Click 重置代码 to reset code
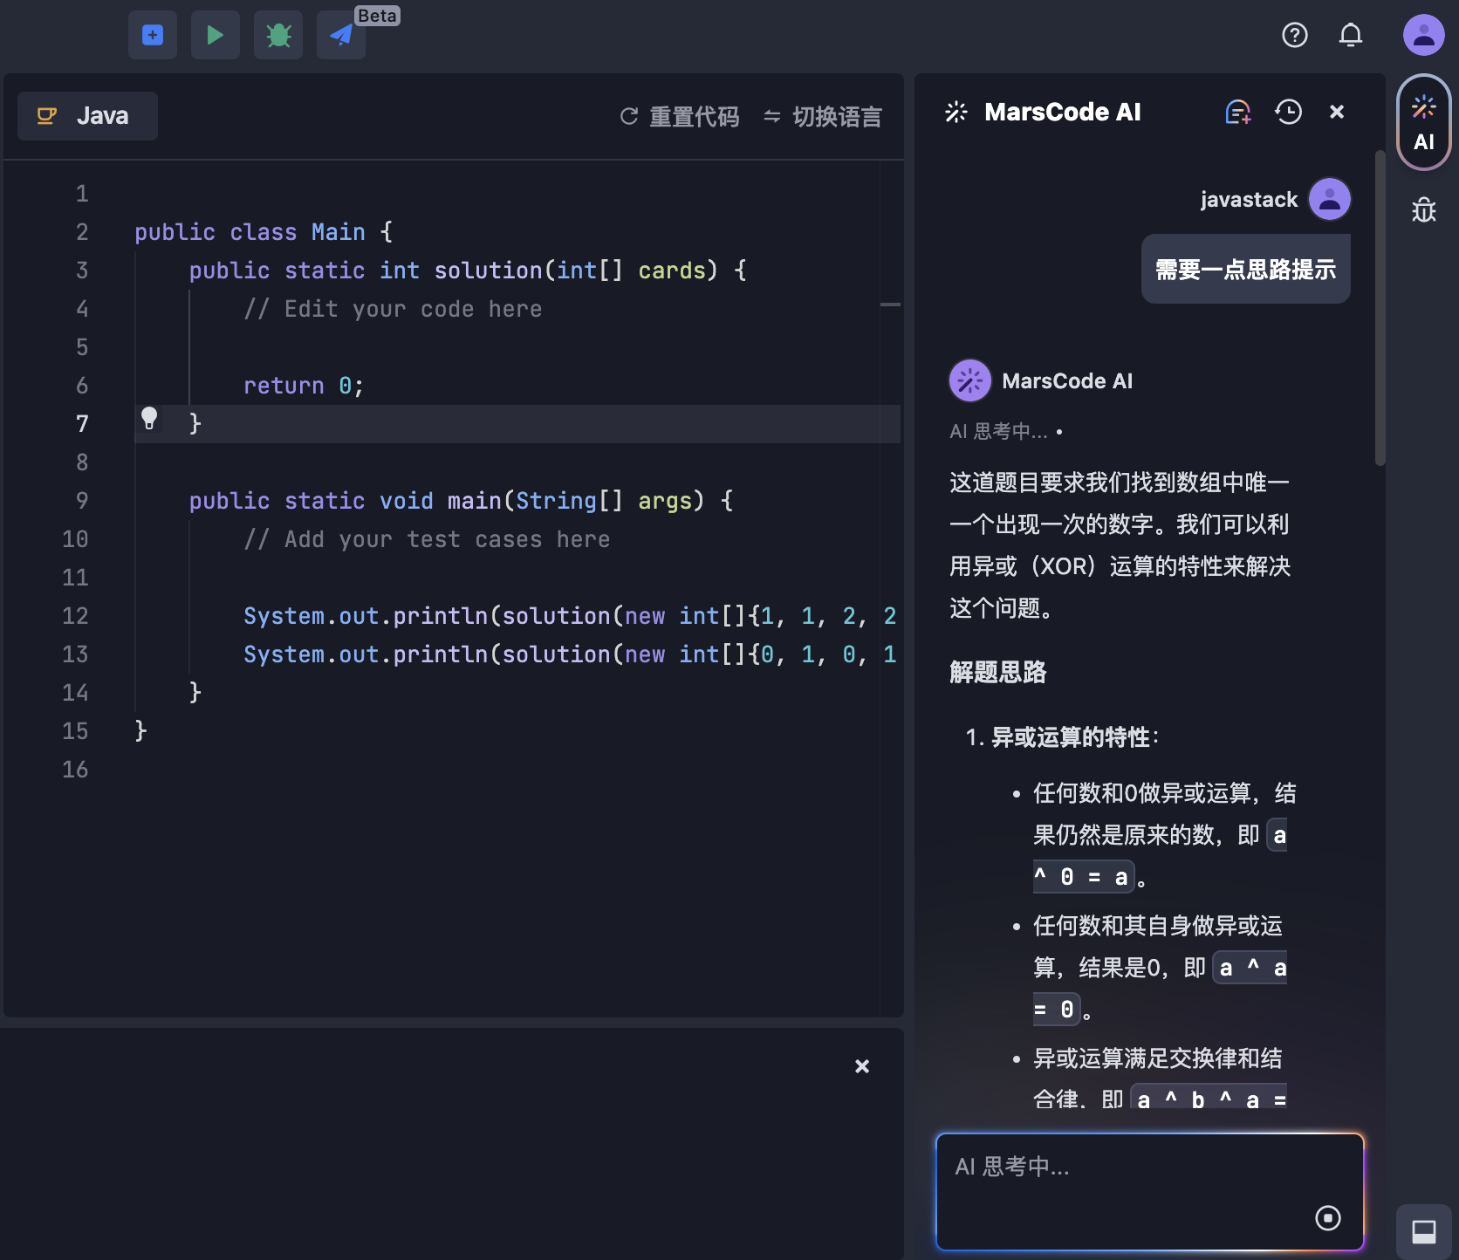Viewport: 1459px width, 1260px height. tap(679, 116)
